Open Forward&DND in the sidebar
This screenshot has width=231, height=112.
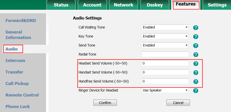(x=21, y=20)
